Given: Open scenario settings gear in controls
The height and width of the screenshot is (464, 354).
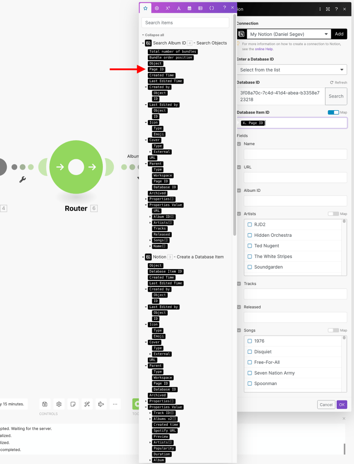Looking at the screenshot, I should pos(59,404).
